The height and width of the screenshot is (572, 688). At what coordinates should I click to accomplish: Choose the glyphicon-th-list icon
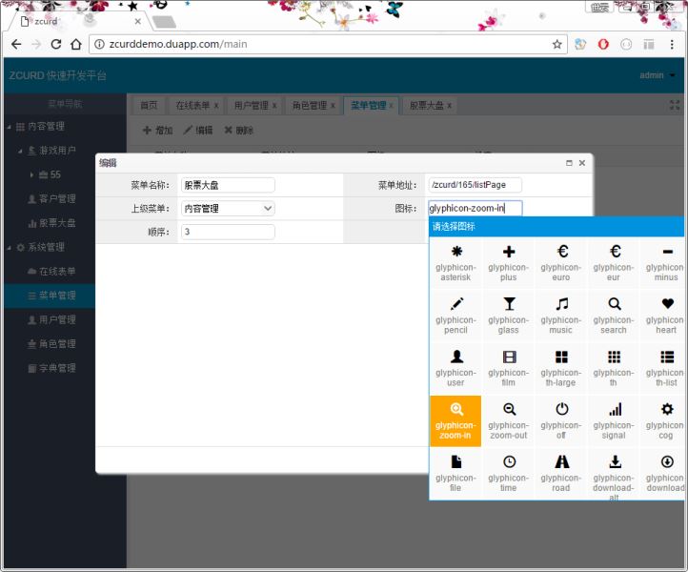click(664, 368)
